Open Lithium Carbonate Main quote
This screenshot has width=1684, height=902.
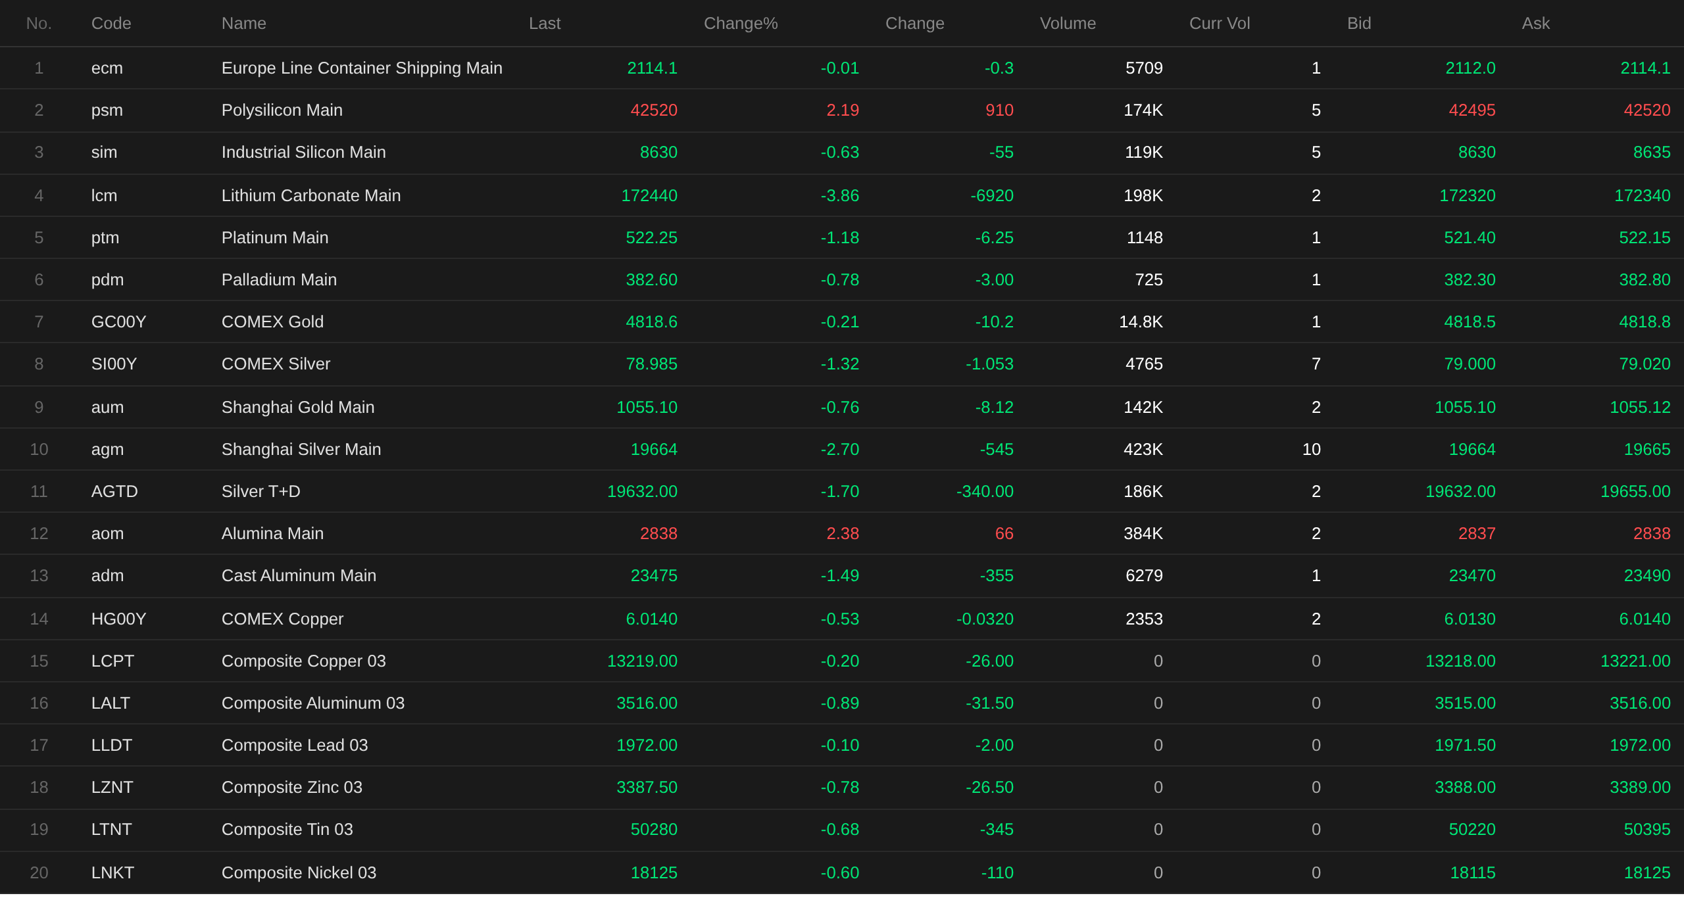(x=311, y=196)
